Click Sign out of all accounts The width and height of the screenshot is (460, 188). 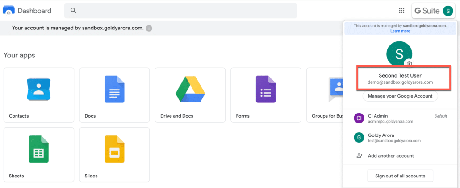pos(400,176)
